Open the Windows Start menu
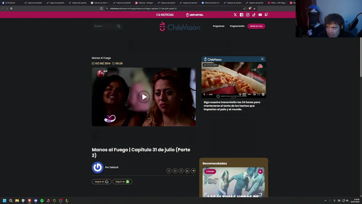The width and height of the screenshot is (362, 204). point(5,201)
